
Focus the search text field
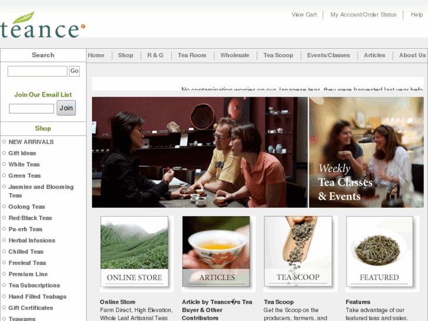click(38, 71)
